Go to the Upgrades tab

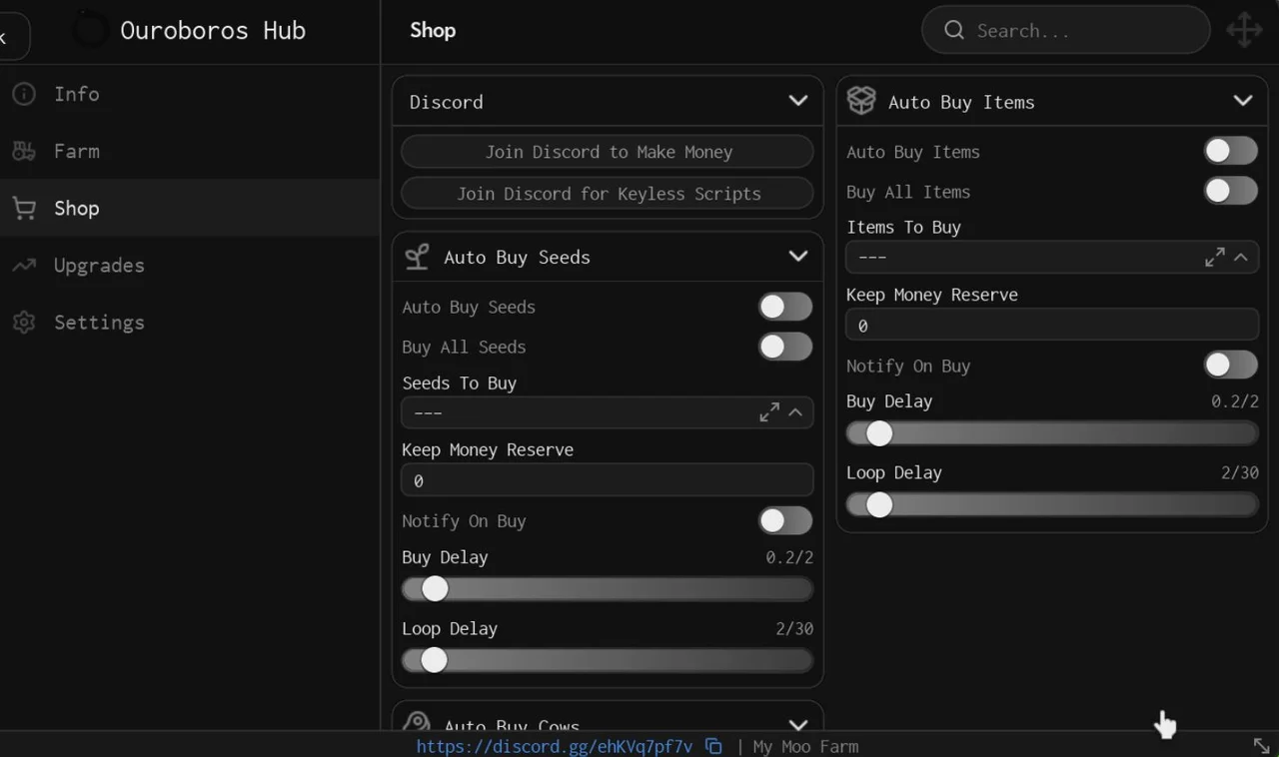190,265
